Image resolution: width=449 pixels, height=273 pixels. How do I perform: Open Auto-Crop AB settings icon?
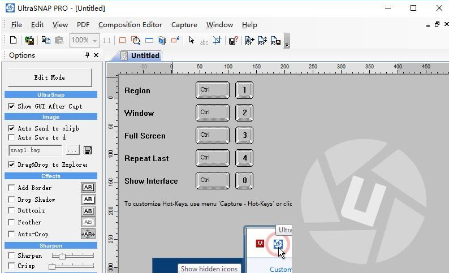point(88,234)
